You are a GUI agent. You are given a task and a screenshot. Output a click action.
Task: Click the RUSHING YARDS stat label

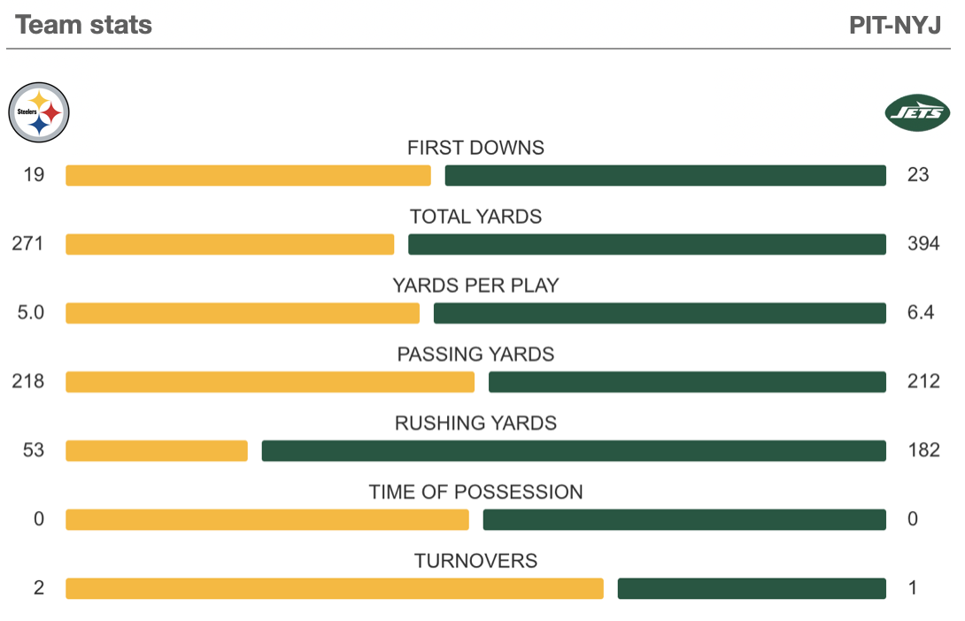click(475, 424)
